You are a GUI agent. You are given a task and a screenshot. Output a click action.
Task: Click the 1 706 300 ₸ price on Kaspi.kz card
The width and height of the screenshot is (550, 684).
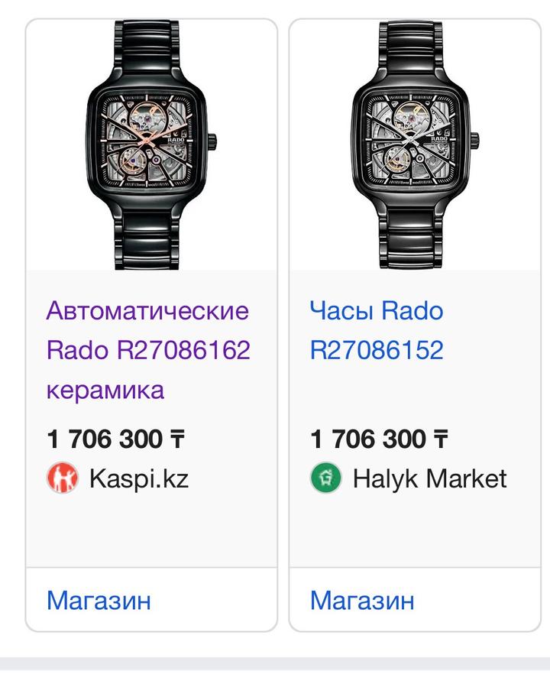115,439
